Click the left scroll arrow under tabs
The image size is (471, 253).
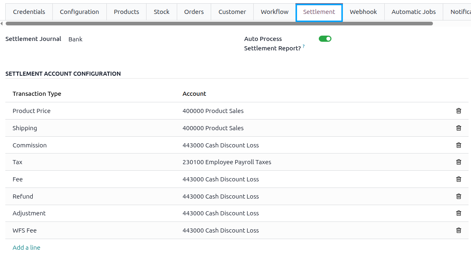2,23
